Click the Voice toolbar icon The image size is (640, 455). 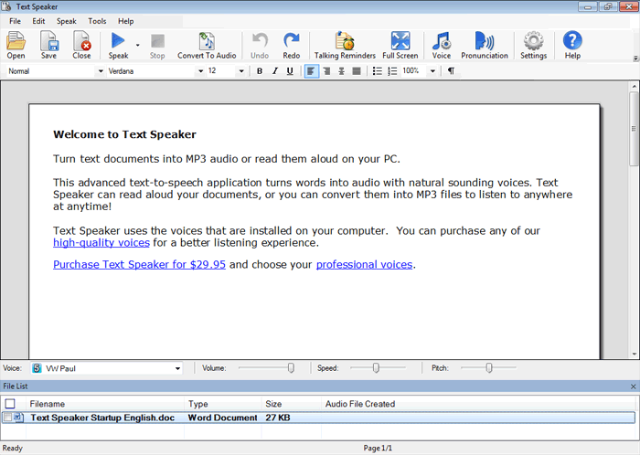tap(442, 44)
